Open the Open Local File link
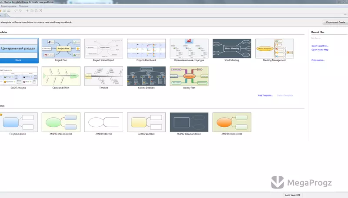348x198 pixels. pyautogui.click(x=320, y=46)
